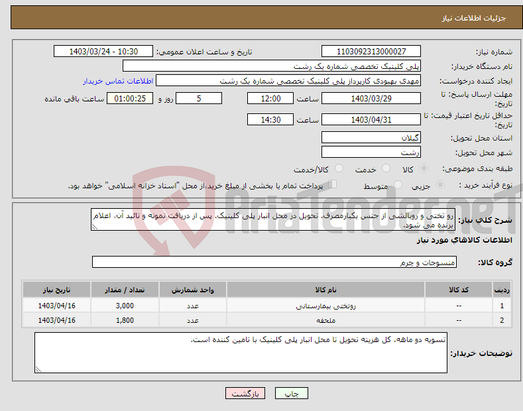Click the delivery city field رشت
This screenshot has width=523, height=411.
coord(371,152)
